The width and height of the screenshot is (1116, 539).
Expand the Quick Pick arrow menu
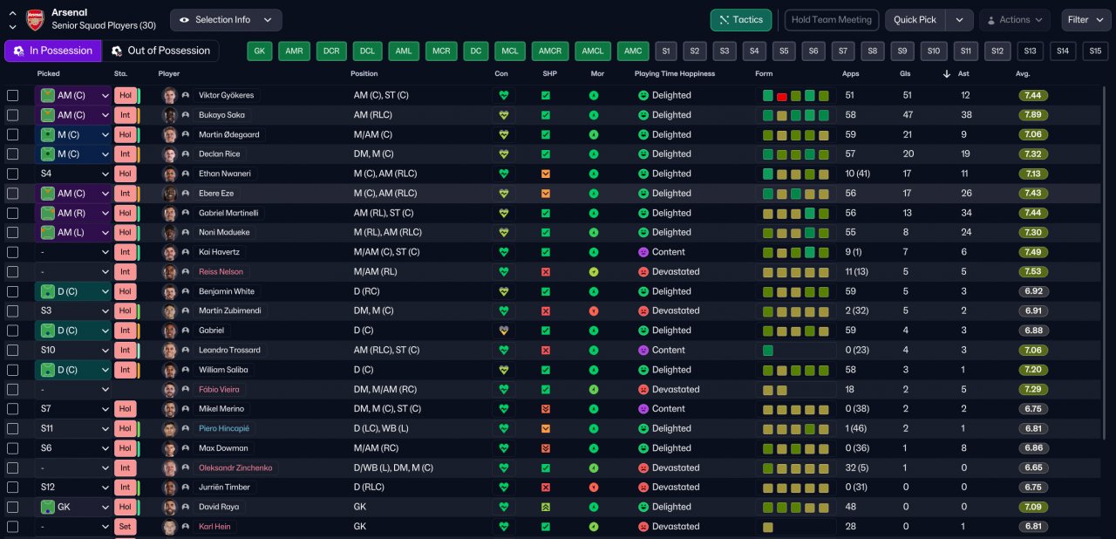click(x=959, y=19)
